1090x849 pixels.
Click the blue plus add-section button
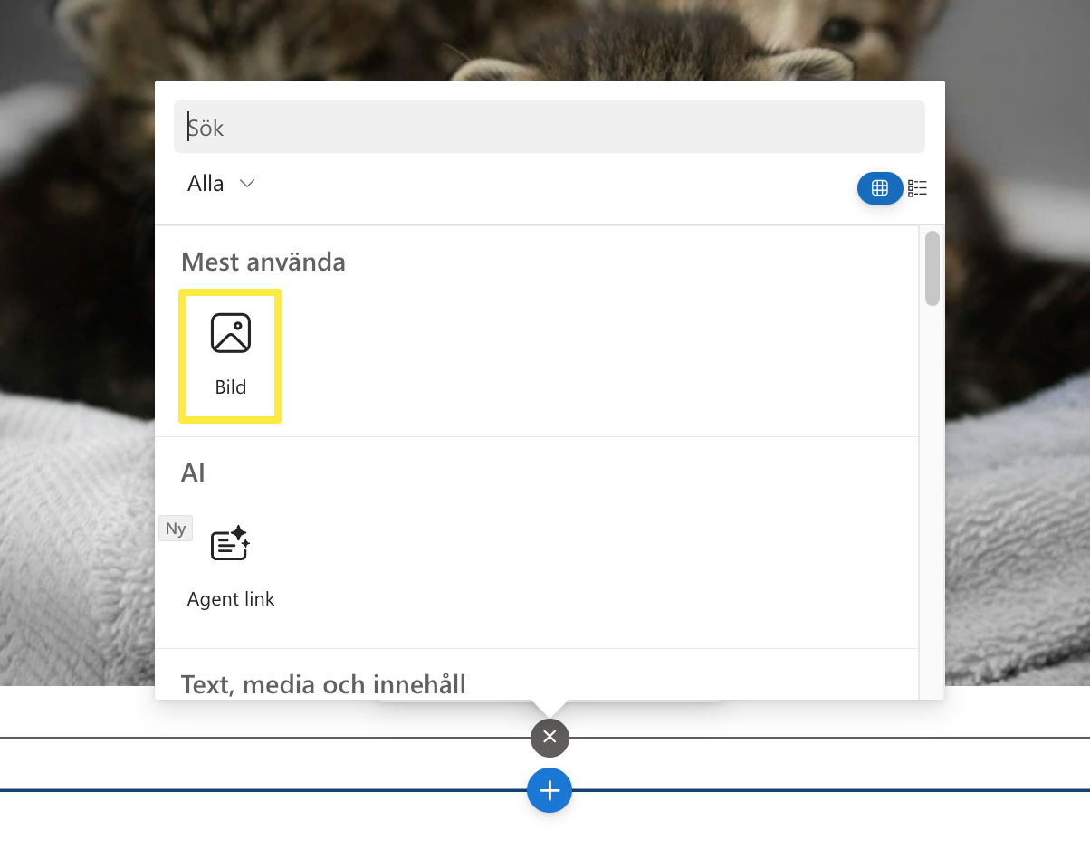550,790
